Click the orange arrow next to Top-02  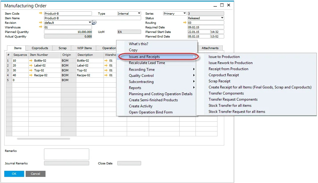pyautogui.click(x=31, y=70)
